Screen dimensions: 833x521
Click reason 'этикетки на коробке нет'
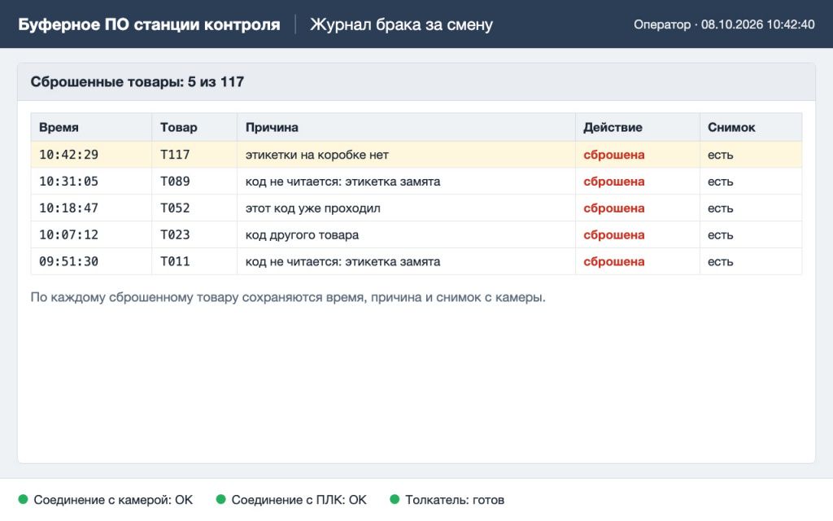point(317,155)
